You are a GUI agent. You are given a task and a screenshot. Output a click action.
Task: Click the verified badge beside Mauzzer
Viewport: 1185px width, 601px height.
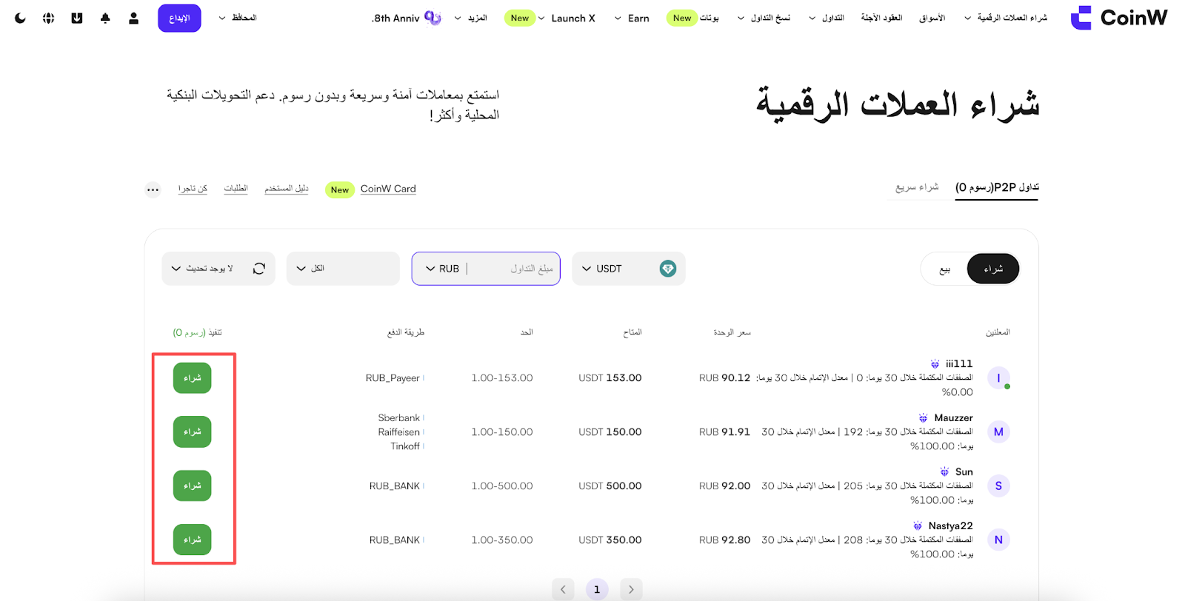tap(923, 418)
